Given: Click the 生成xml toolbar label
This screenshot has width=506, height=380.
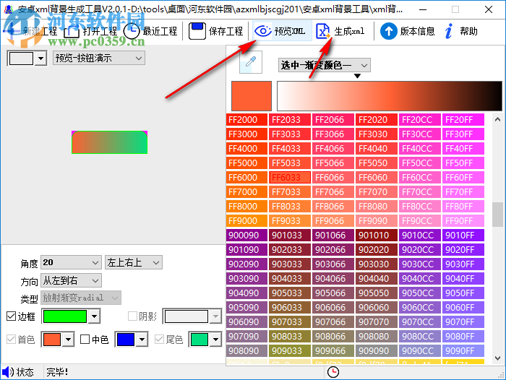Looking at the screenshot, I should pyautogui.click(x=349, y=31).
